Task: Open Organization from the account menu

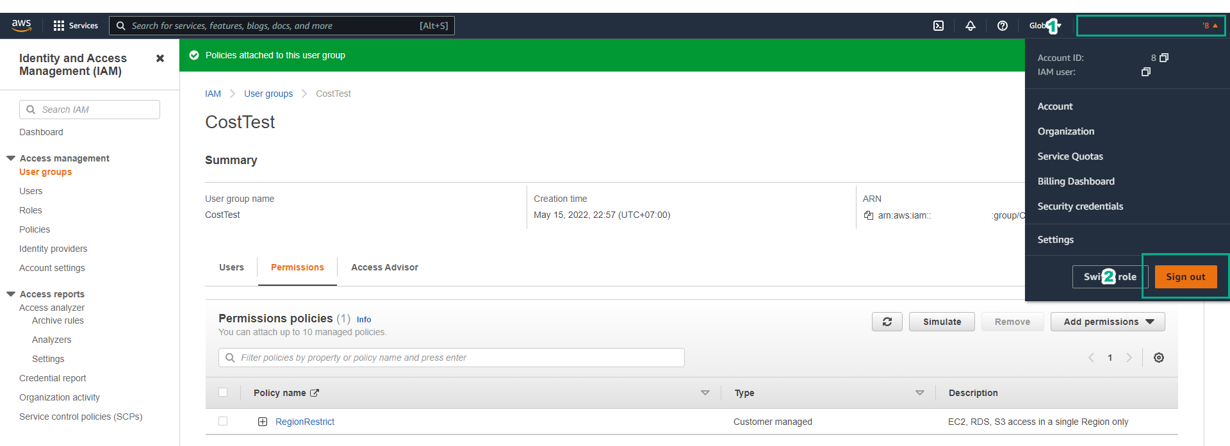Action: click(1066, 131)
